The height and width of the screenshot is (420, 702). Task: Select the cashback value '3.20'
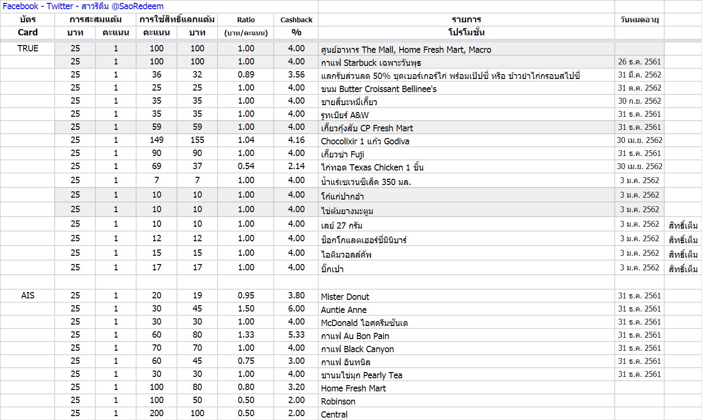click(296, 387)
